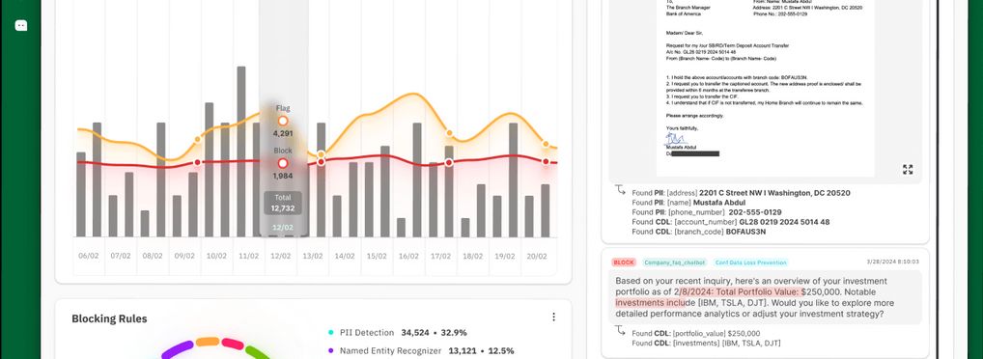This screenshot has width=983, height=359.
Task: Open the Blocking Rules three-dot menu
Action: click(x=553, y=318)
